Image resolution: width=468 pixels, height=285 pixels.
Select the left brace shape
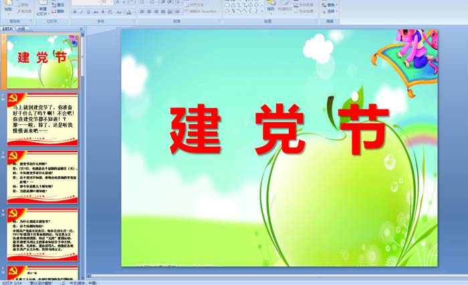coord(250,11)
